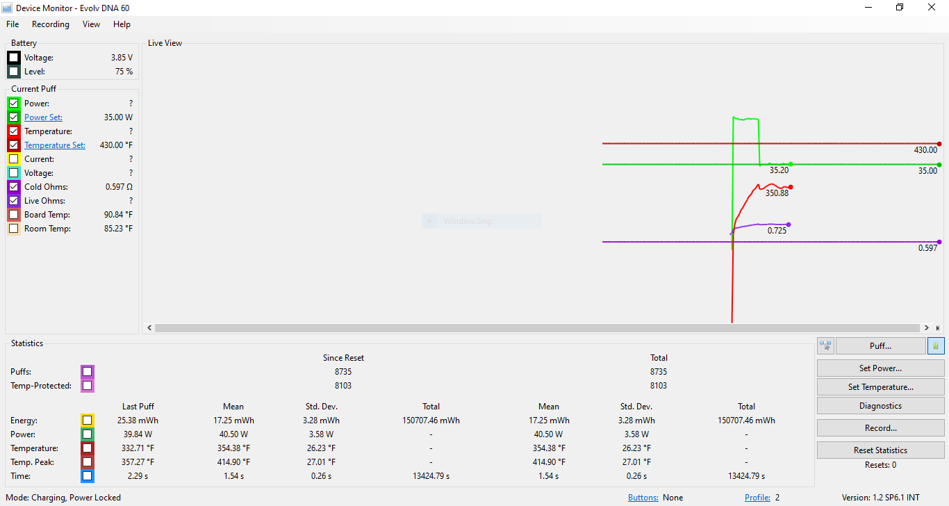
Task: Click the rightmost arrow at the chart's bottom corner
Action: click(938, 328)
